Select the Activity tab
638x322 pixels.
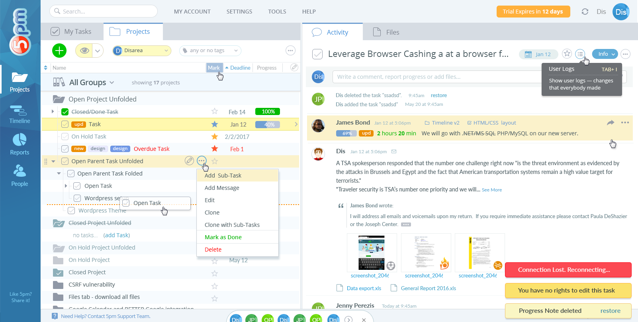(x=332, y=32)
